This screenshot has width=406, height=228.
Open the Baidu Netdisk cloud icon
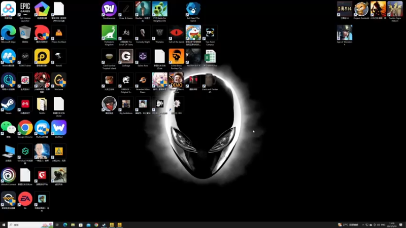click(8, 11)
